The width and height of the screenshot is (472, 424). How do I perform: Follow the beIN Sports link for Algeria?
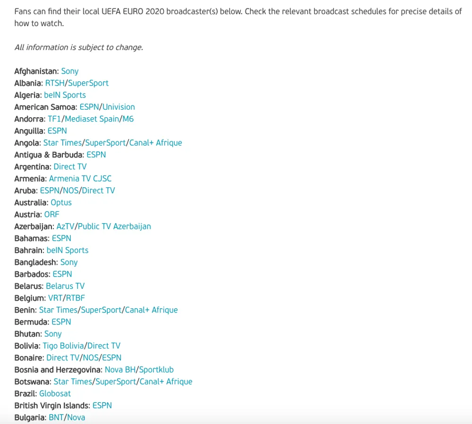pyautogui.click(x=65, y=95)
